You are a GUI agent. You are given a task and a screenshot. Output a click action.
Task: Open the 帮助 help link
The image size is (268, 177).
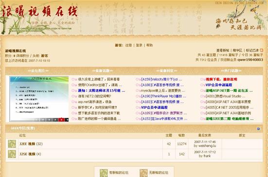149,45
